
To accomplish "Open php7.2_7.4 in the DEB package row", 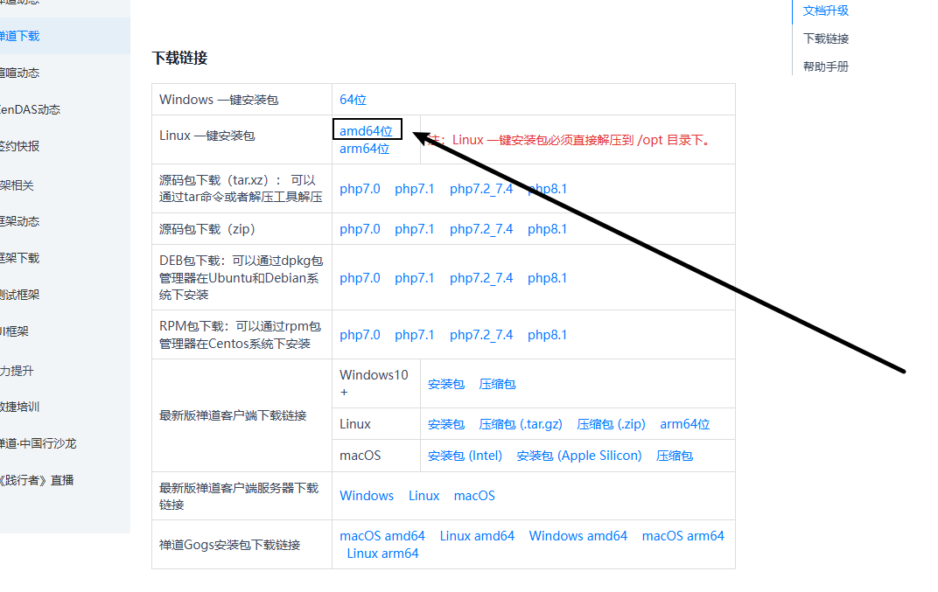I will point(481,278).
